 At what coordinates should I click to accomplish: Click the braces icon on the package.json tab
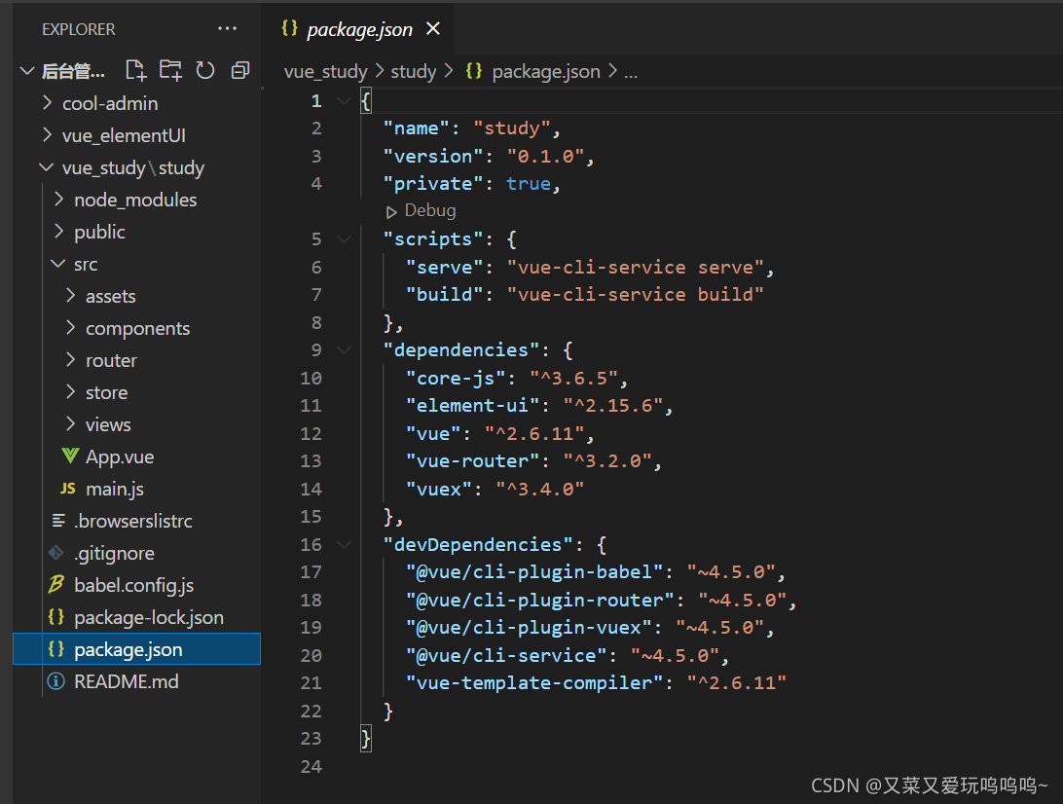point(289,28)
